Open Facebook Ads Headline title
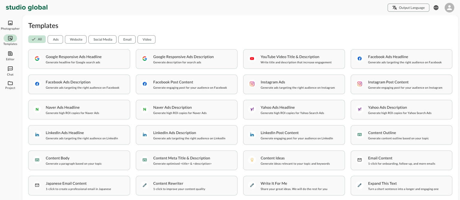 388,57
